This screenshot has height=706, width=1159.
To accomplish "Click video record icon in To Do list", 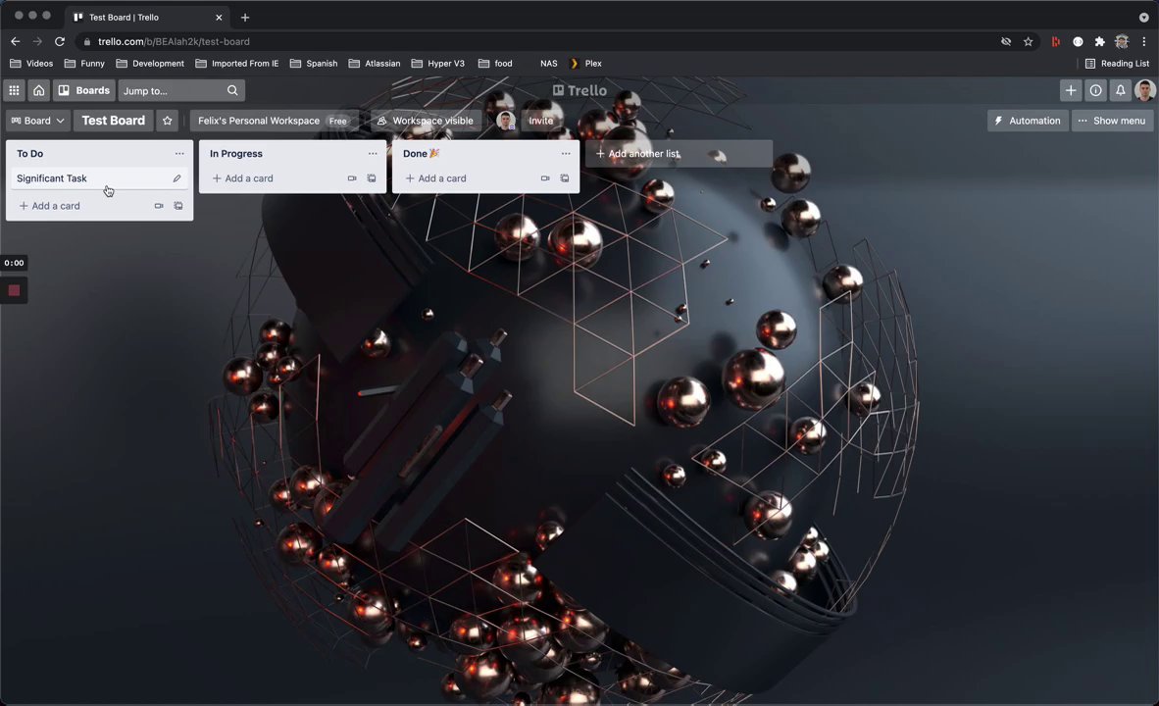I will (x=159, y=206).
